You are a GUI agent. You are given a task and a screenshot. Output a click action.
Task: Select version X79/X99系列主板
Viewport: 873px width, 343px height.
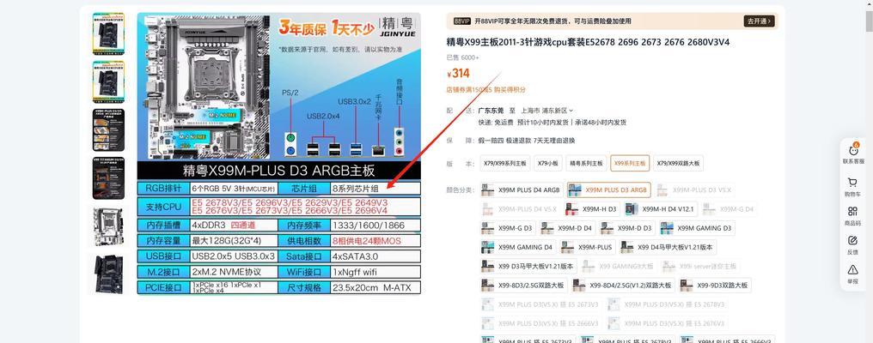tap(505, 164)
